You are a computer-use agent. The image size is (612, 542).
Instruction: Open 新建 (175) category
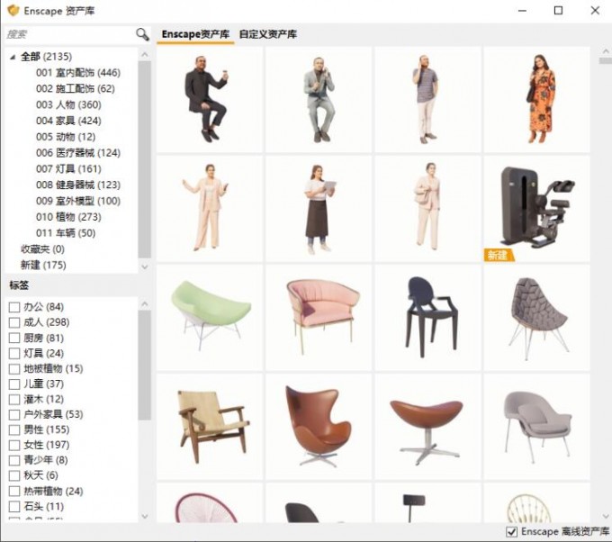coord(43,265)
